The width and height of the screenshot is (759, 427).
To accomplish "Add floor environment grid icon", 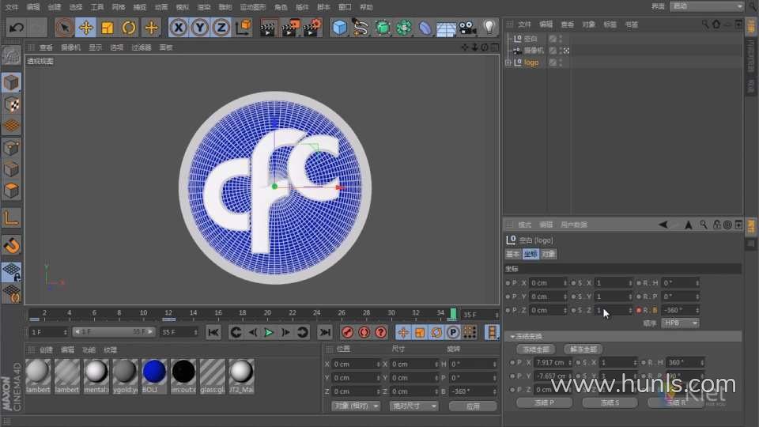I will [446, 28].
